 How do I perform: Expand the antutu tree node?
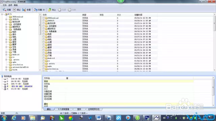pyautogui.click(x=6, y=60)
